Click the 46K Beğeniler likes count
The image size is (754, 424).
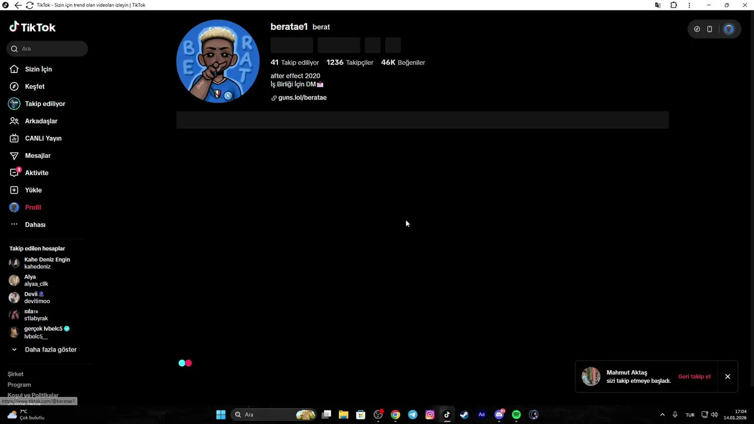tap(403, 62)
